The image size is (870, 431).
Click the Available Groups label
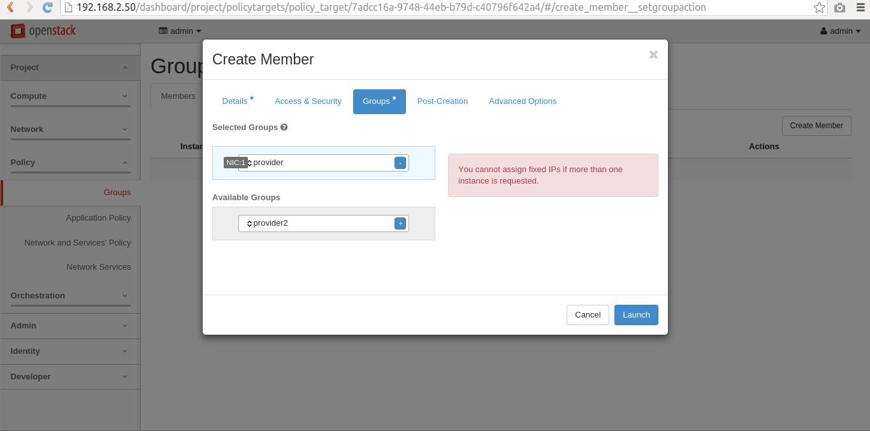(x=246, y=198)
